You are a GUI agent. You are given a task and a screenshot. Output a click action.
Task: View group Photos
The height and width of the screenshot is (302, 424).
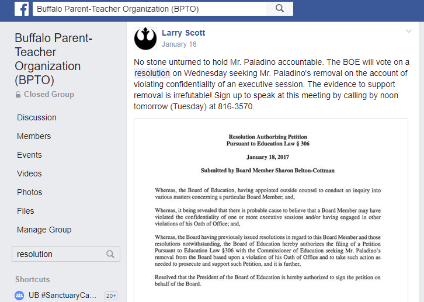(x=29, y=192)
